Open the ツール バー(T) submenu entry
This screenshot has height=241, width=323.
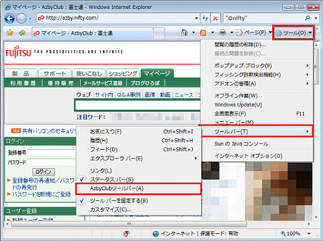(x=257, y=131)
